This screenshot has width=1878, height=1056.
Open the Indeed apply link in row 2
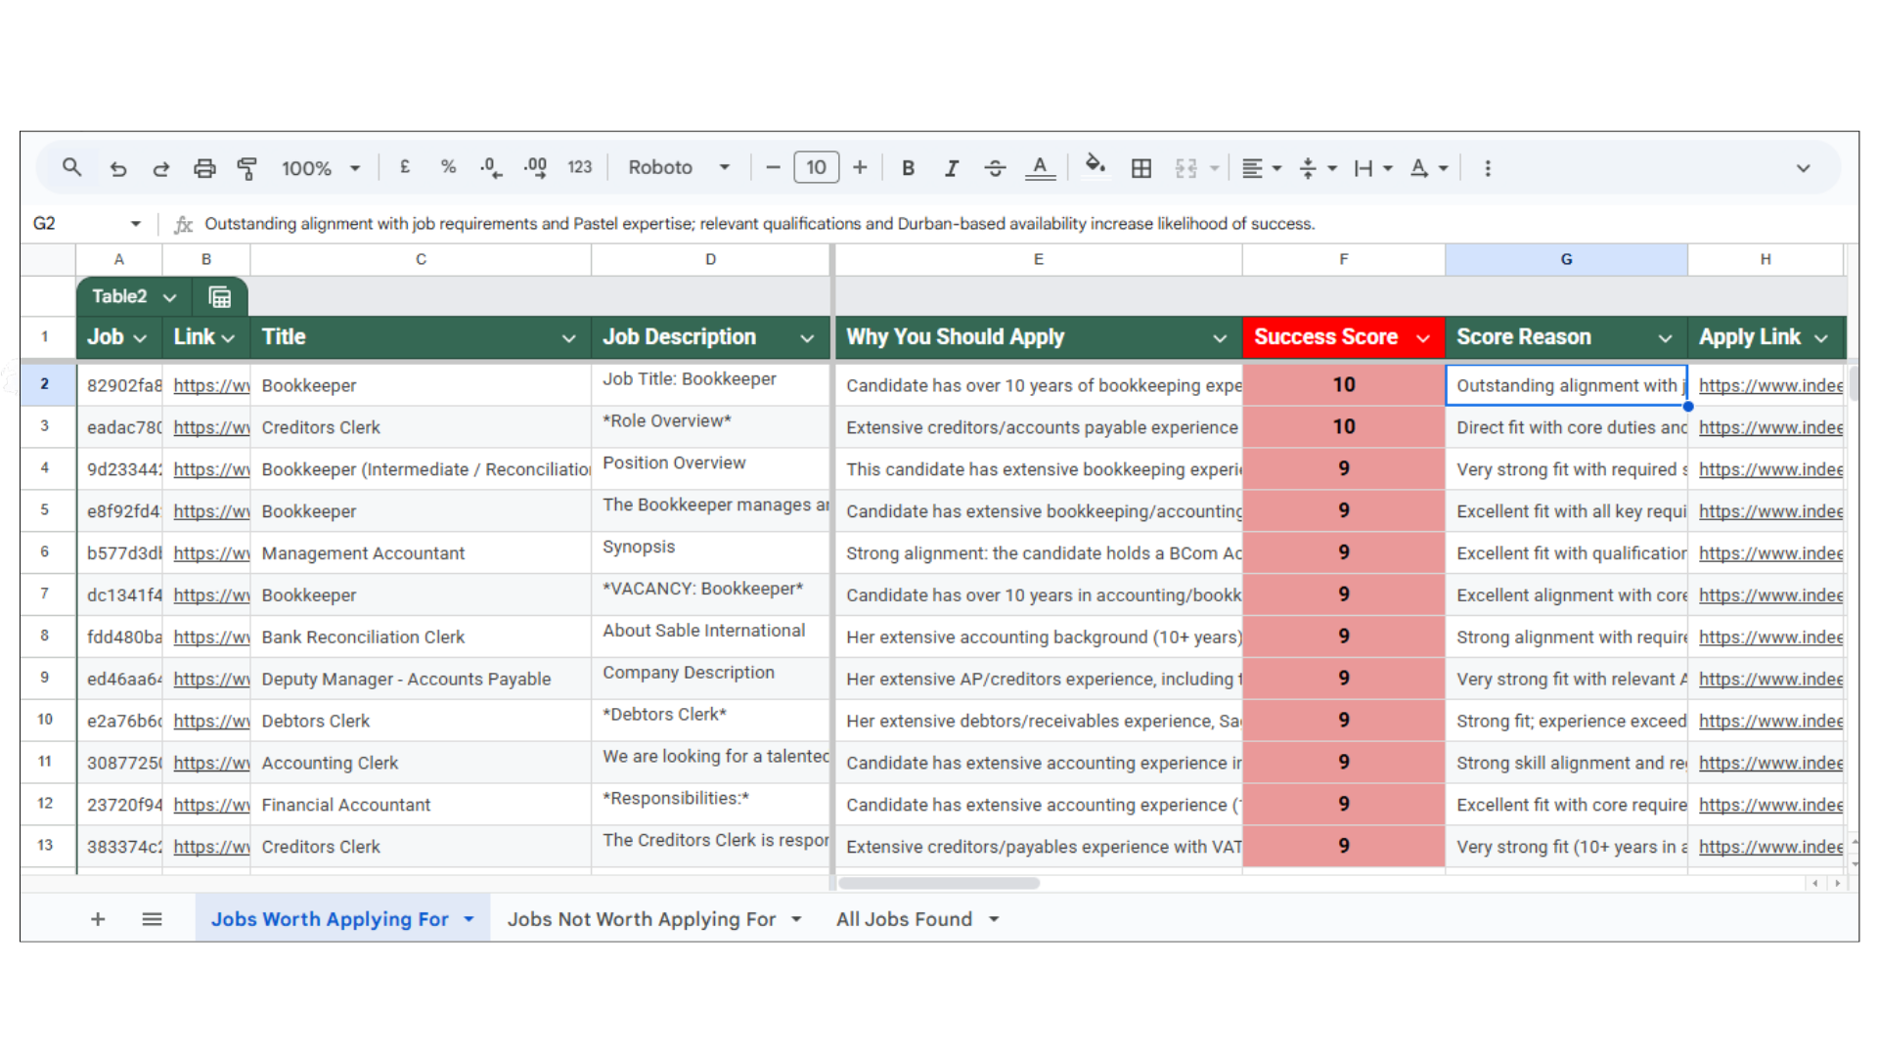coord(1770,385)
